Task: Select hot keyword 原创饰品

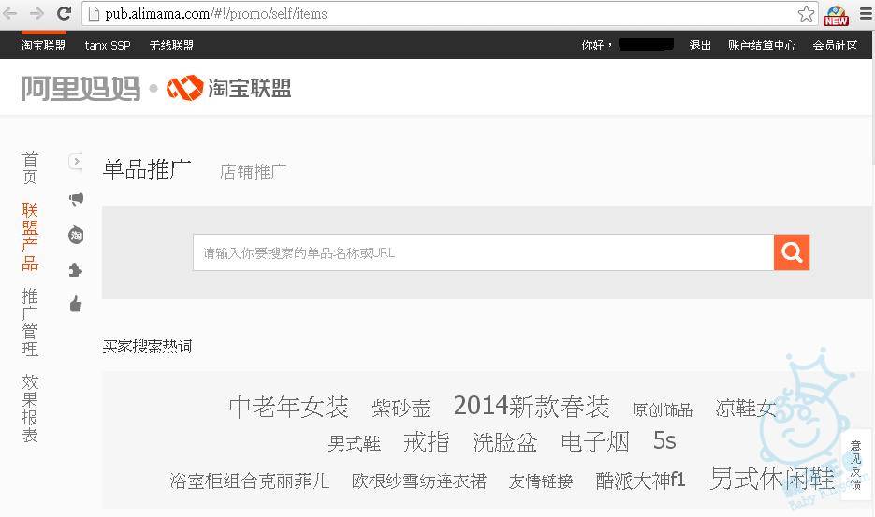Action: pyautogui.click(x=663, y=409)
